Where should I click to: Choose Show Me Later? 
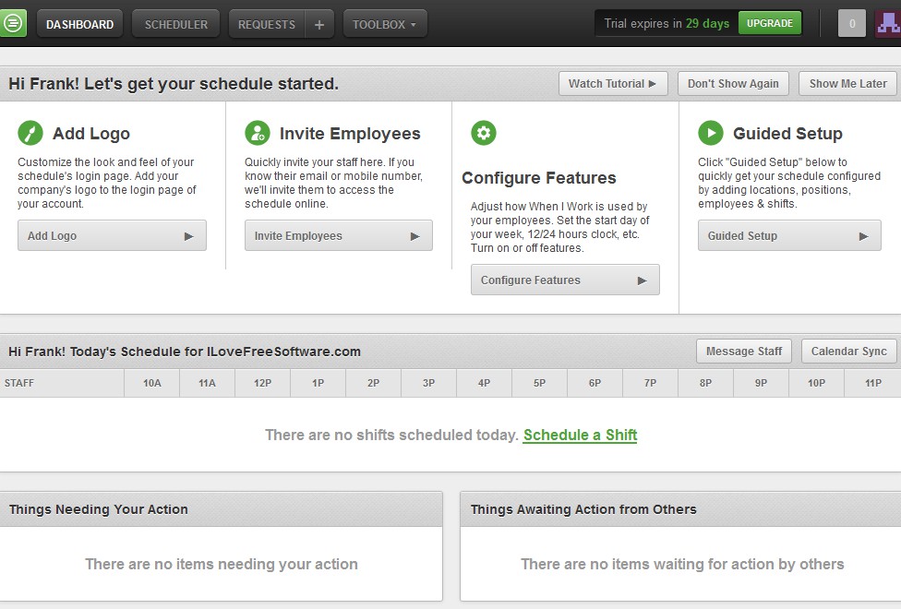(847, 83)
